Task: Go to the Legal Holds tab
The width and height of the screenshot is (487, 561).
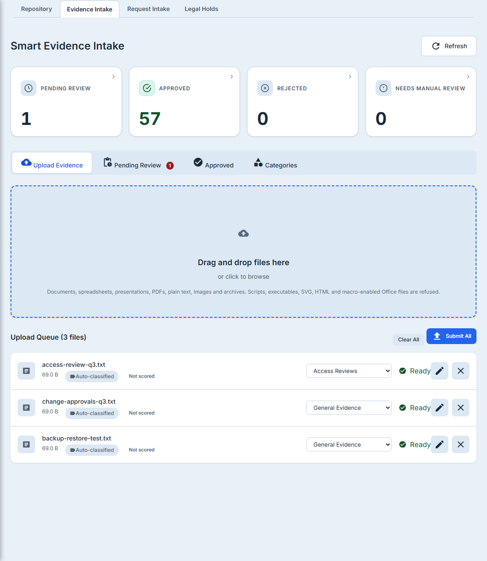Action: coord(201,9)
